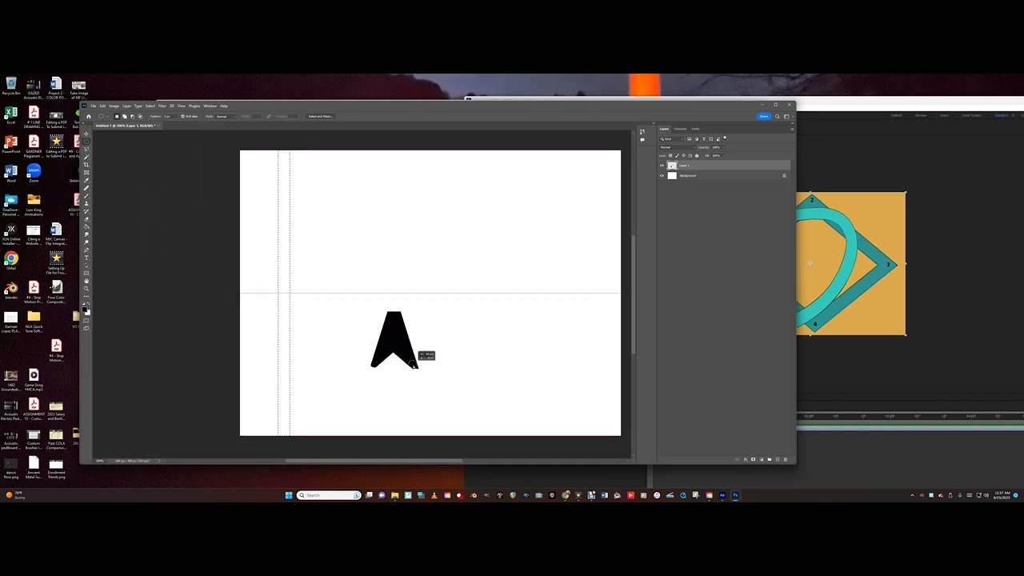
Task: Click the Lock all padlock icon
Action: (697, 155)
